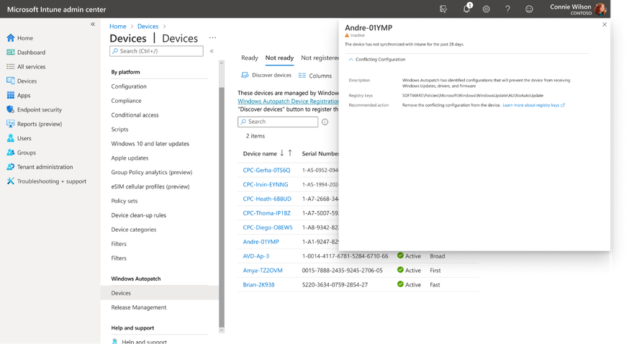The image size is (629, 344).
Task: Open device CPC-Gerha-0TS6Q
Action: click(266, 170)
